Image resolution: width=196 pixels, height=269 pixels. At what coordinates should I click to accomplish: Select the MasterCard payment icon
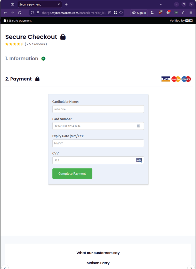[x=176, y=79]
